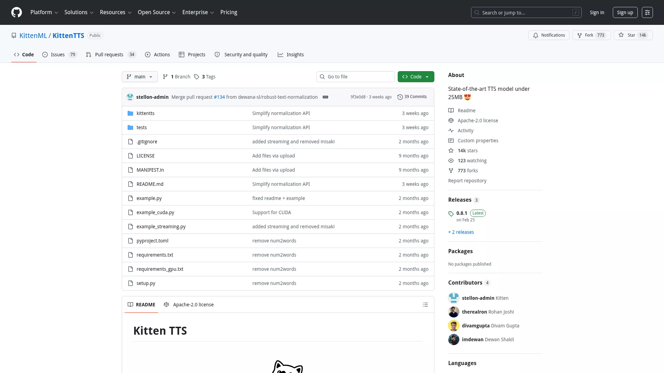Screen dimensions: 664x373
Task: Switch to the Projects tab
Action: tap(192, 55)
